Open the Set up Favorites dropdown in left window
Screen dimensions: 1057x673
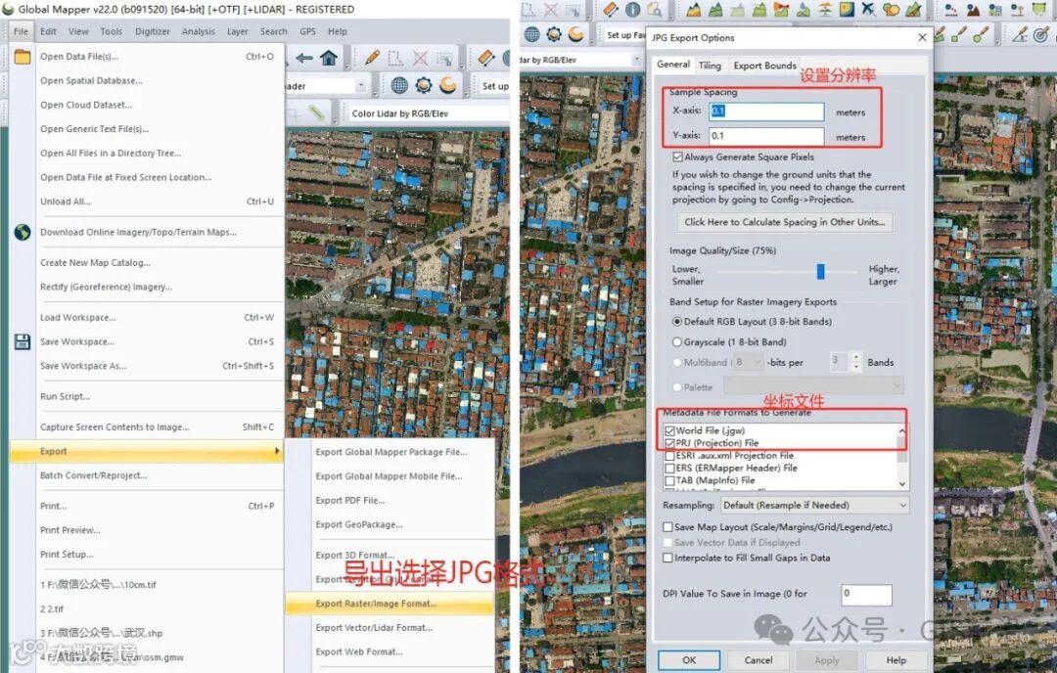tap(495, 86)
